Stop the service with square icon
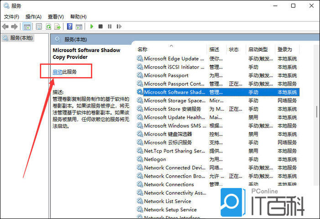Screen dimensions: 320x219 coord(100,26)
